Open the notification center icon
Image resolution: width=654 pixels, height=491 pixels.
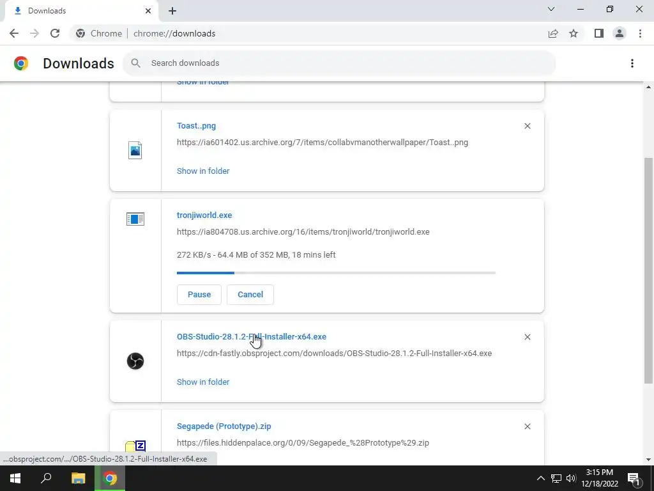pyautogui.click(x=634, y=478)
